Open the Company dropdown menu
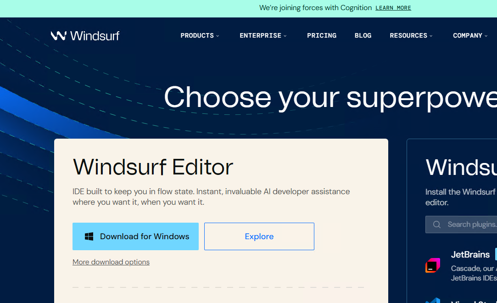Viewport: 497px width, 303px height. pyautogui.click(x=470, y=35)
